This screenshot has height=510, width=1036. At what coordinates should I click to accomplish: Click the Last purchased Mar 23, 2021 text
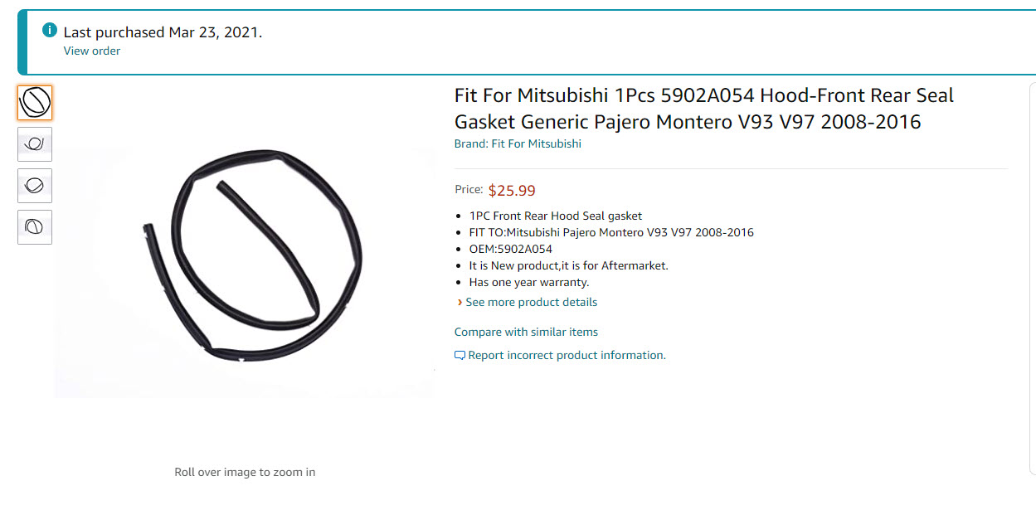point(163,32)
